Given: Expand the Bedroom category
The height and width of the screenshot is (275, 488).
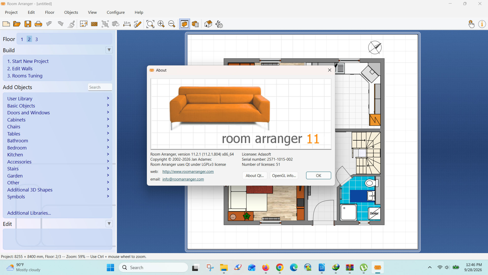Looking at the screenshot, I should 58,148.
